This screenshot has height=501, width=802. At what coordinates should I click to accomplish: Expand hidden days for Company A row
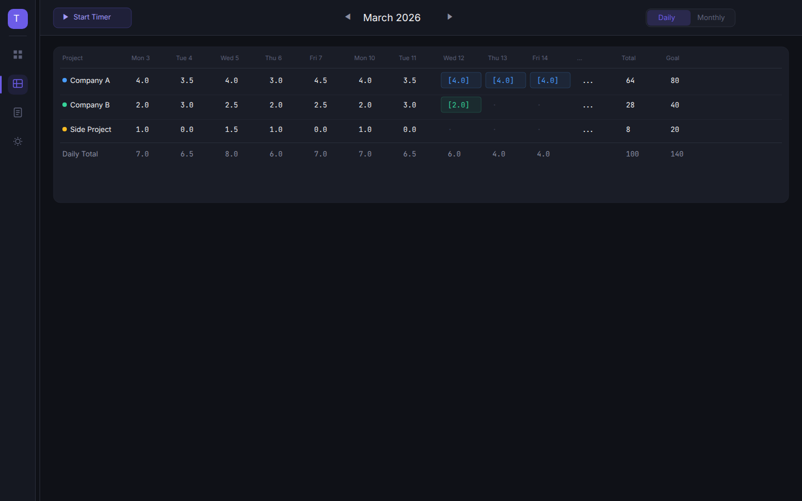(588, 81)
